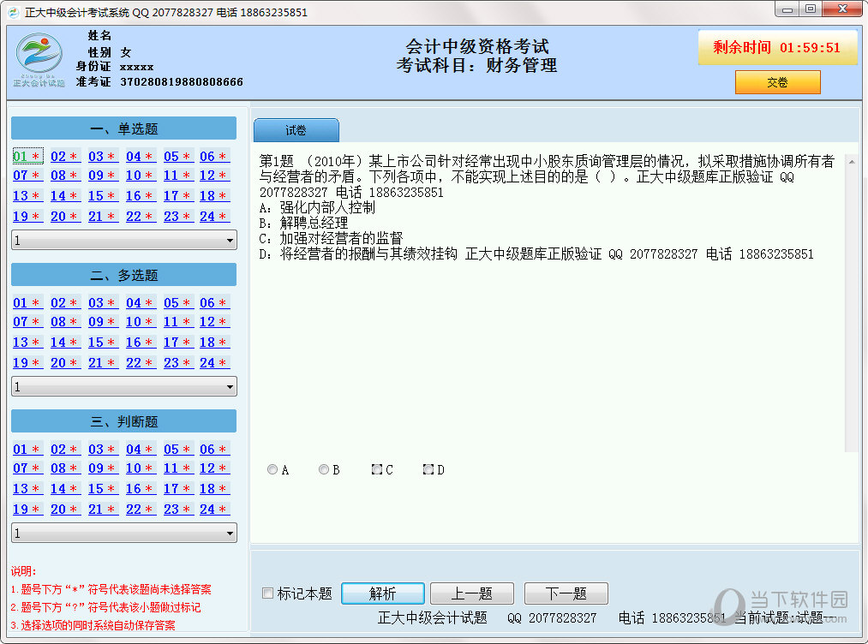868x644 pixels.
Task: Click option text A: 强化内部人控制
Action: point(317,207)
